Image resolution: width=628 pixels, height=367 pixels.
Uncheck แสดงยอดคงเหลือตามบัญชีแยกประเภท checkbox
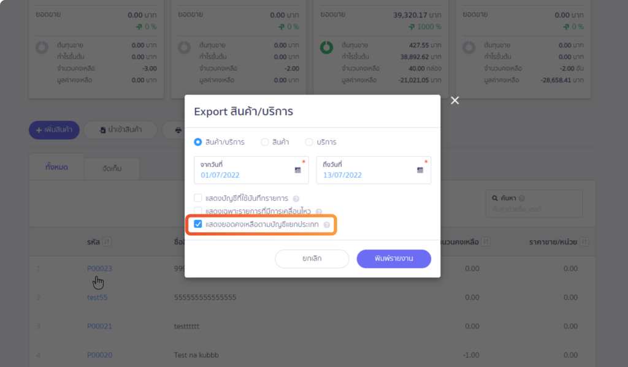(198, 224)
